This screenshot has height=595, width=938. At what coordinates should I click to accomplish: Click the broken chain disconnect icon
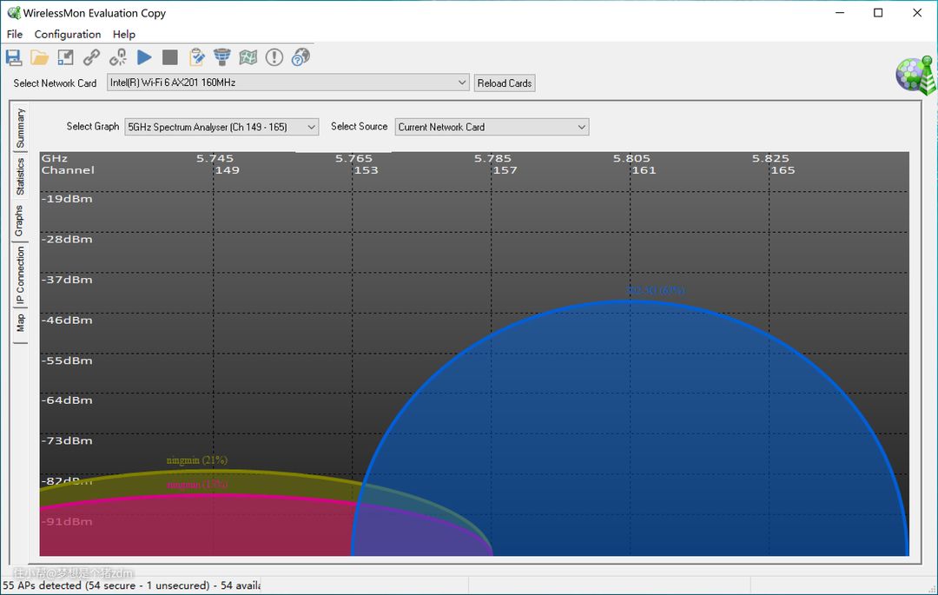[x=118, y=57]
